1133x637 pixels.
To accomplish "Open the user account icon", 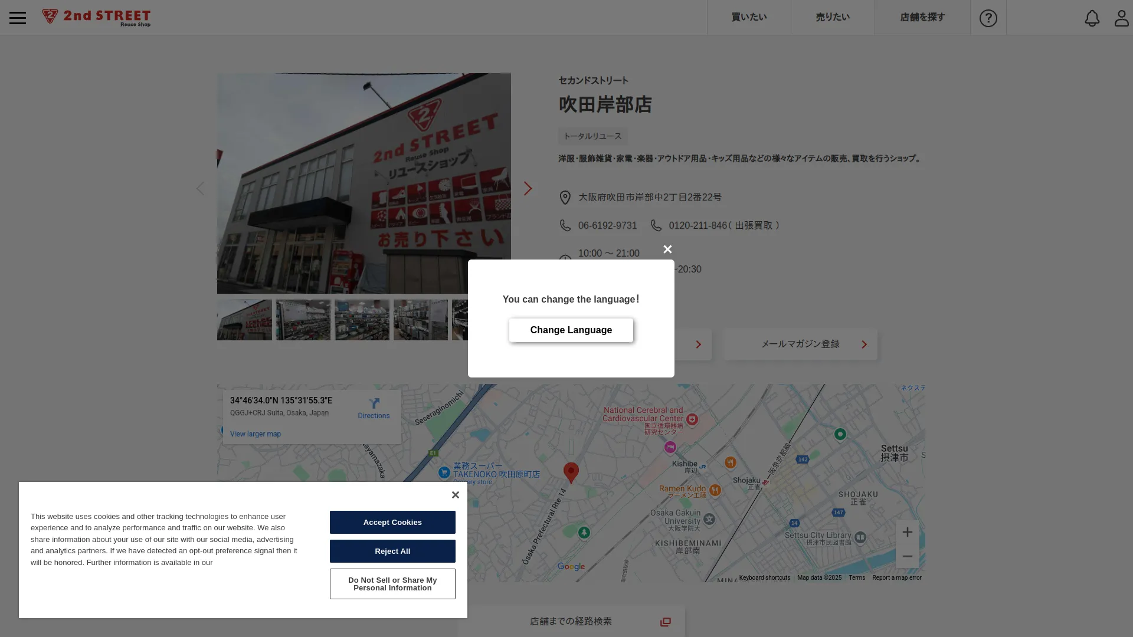I will [x=1121, y=18].
